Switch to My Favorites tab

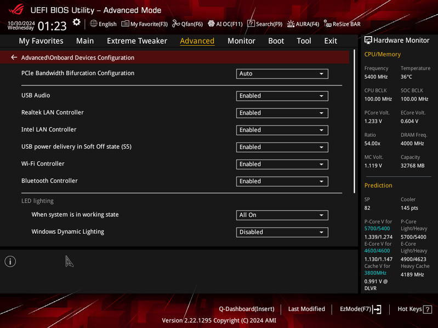[41, 41]
